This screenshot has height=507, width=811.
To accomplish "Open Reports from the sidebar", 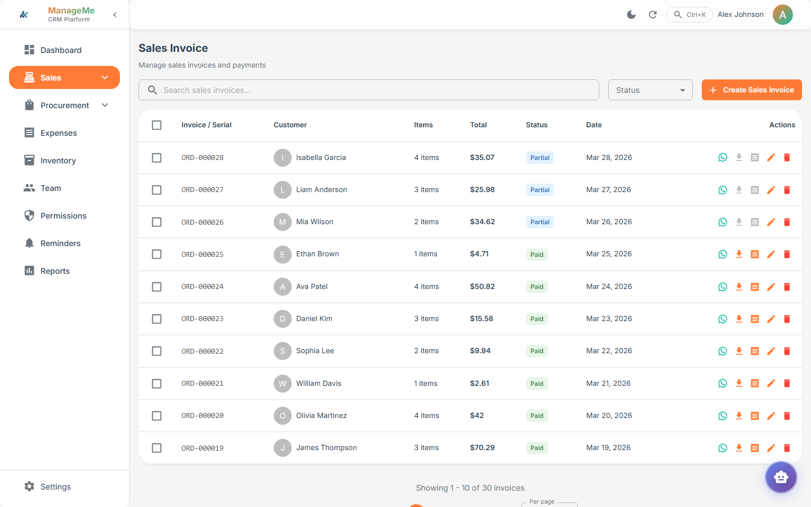I will click(x=55, y=271).
